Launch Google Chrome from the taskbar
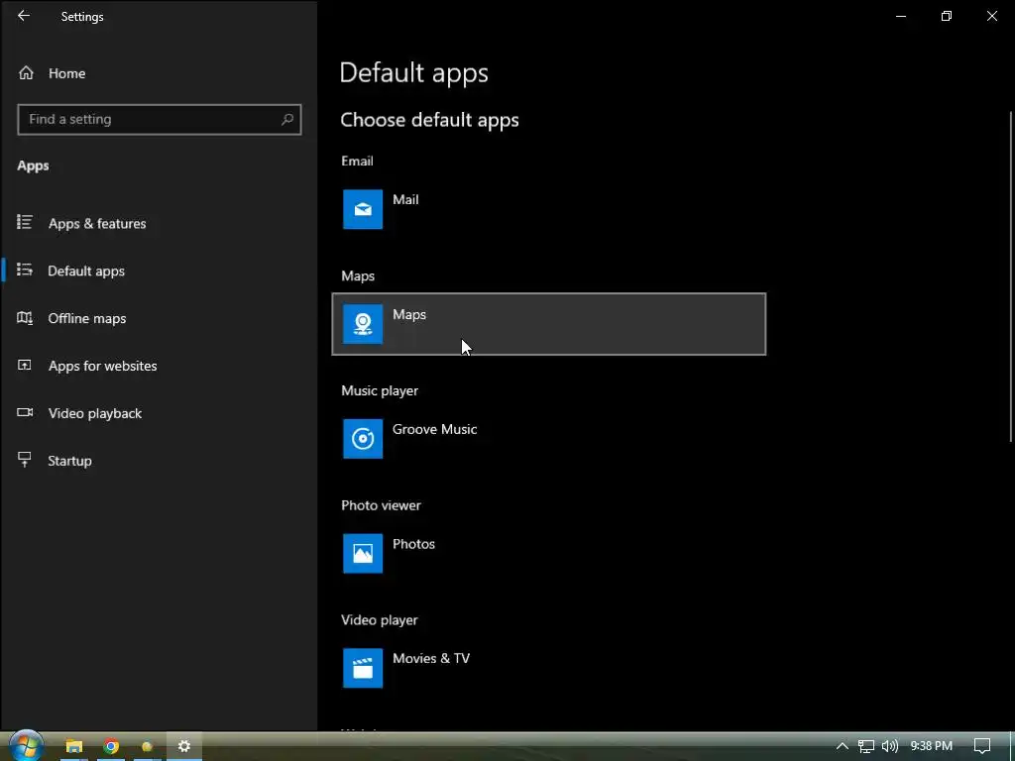Viewport: 1015px width, 761px height. tap(111, 747)
